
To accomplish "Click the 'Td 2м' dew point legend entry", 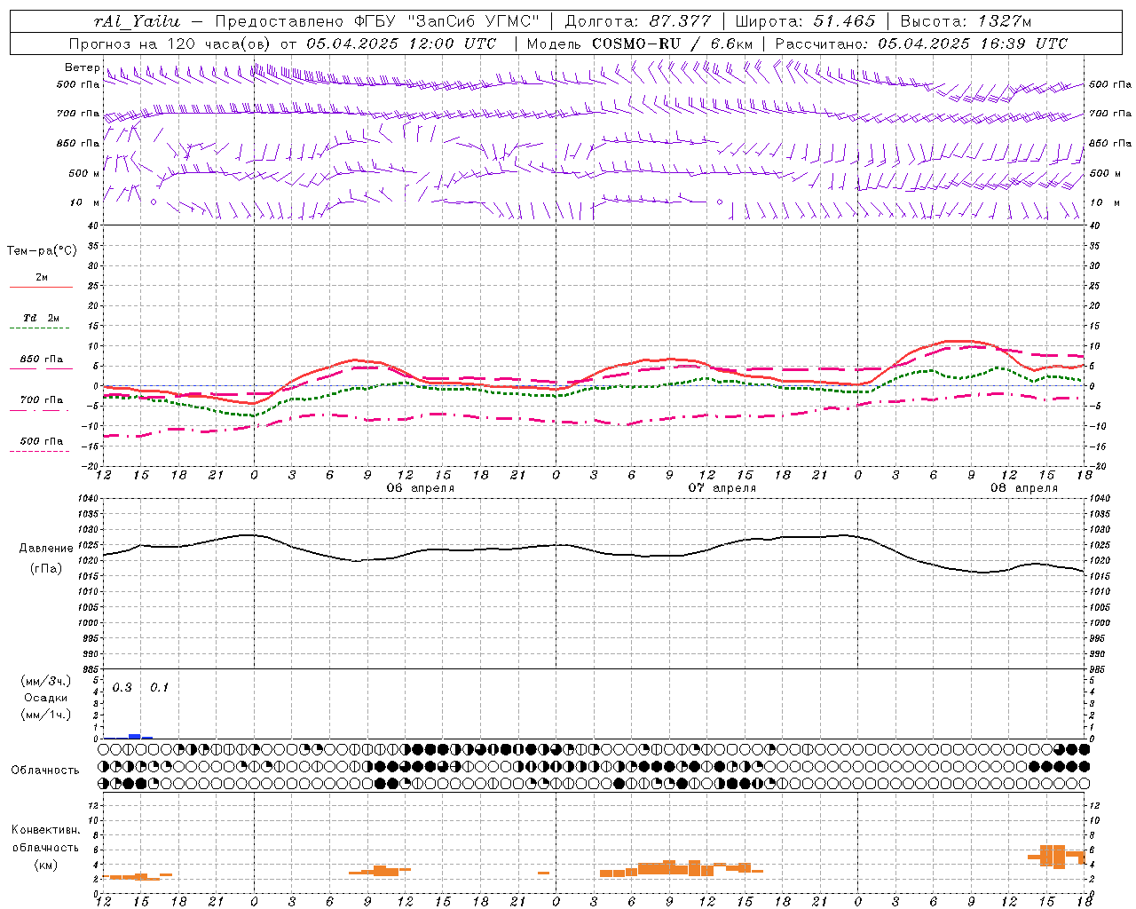I will [x=41, y=318].
